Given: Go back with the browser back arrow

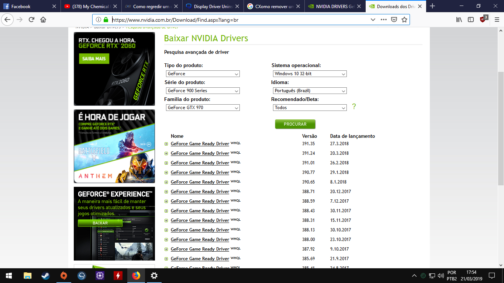Looking at the screenshot, I should [7, 20].
